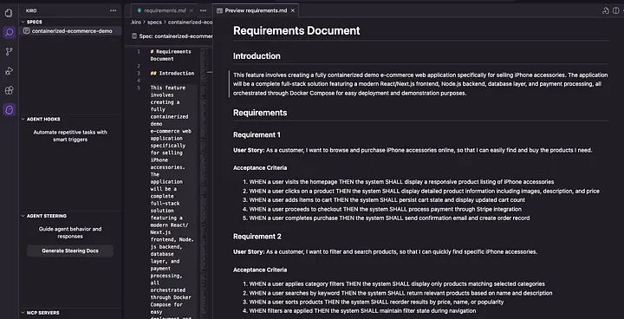Image resolution: width=624 pixels, height=319 pixels.
Task: Close the requirements.md editor tab
Action: pos(192,10)
